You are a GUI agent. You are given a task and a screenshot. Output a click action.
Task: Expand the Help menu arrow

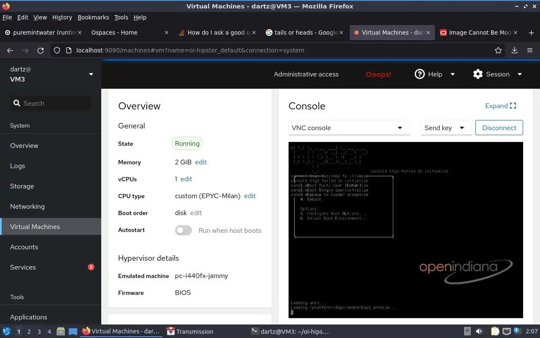453,74
